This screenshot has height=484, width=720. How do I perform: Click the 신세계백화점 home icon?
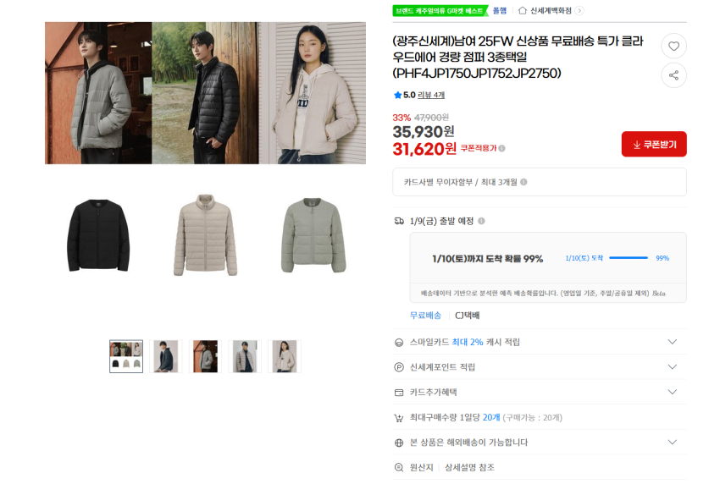point(522,10)
